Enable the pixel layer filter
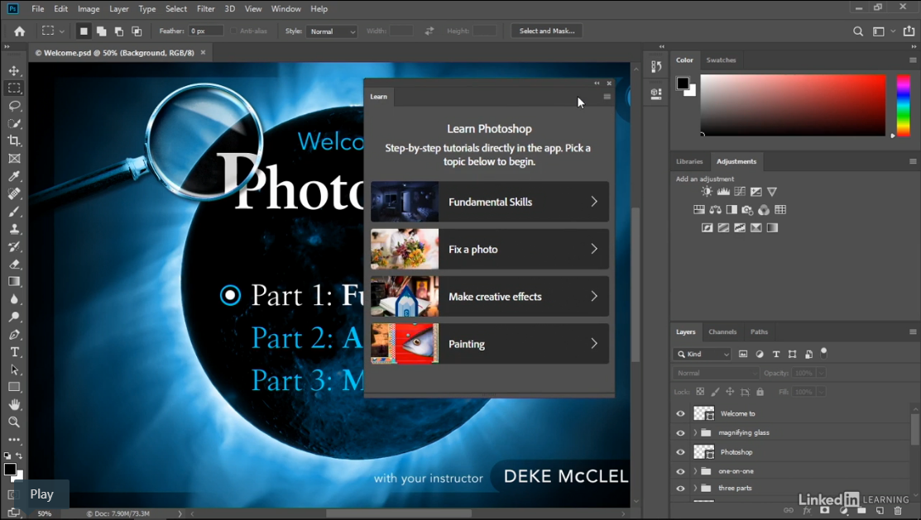The height and width of the screenshot is (520, 921). (x=743, y=354)
